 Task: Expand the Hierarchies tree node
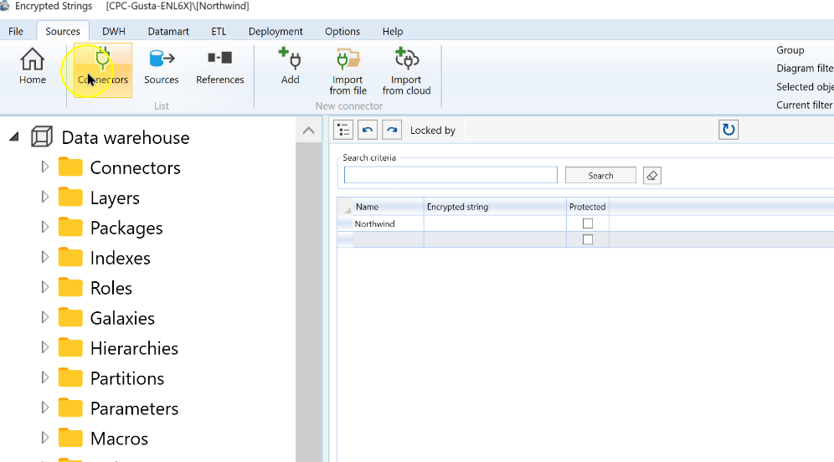[45, 347]
